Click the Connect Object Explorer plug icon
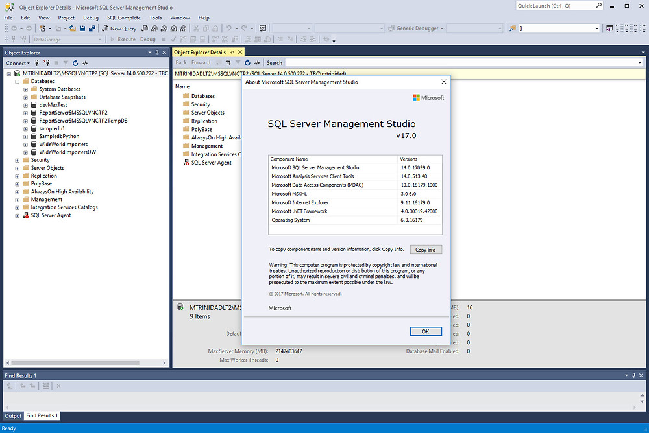Viewport: 649px width, 433px height. point(37,64)
